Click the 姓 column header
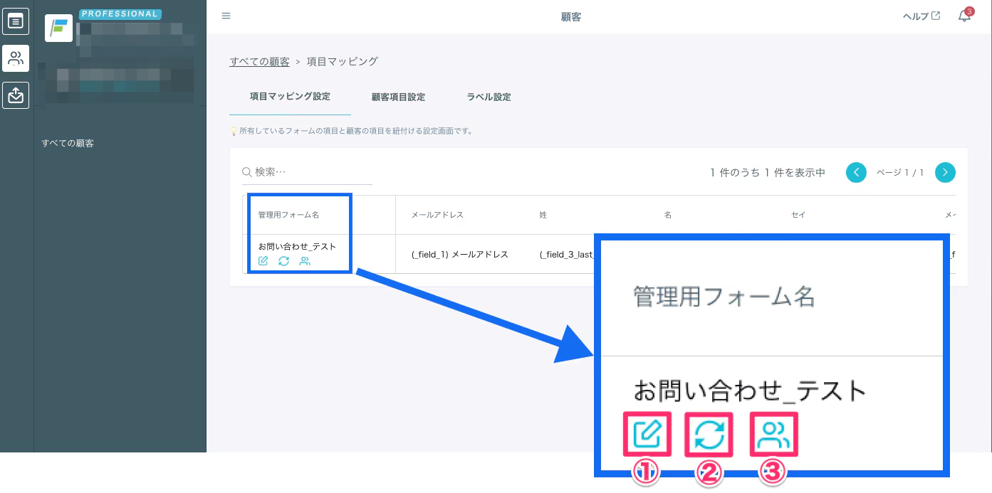This screenshot has height=493, width=992. click(x=543, y=214)
